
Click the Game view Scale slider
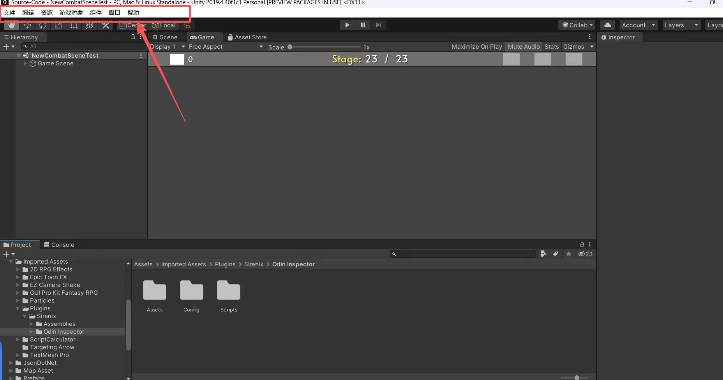(x=325, y=47)
